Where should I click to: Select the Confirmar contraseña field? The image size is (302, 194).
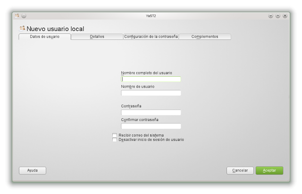[151, 126]
